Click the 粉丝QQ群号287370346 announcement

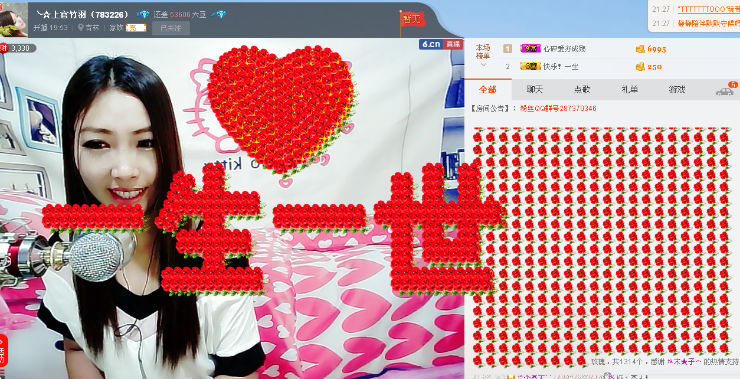[x=558, y=109]
